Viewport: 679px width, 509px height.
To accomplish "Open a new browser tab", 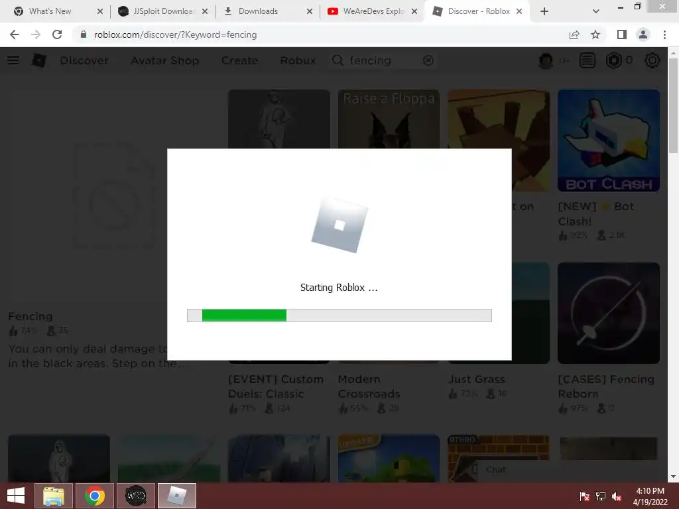I will (x=544, y=11).
